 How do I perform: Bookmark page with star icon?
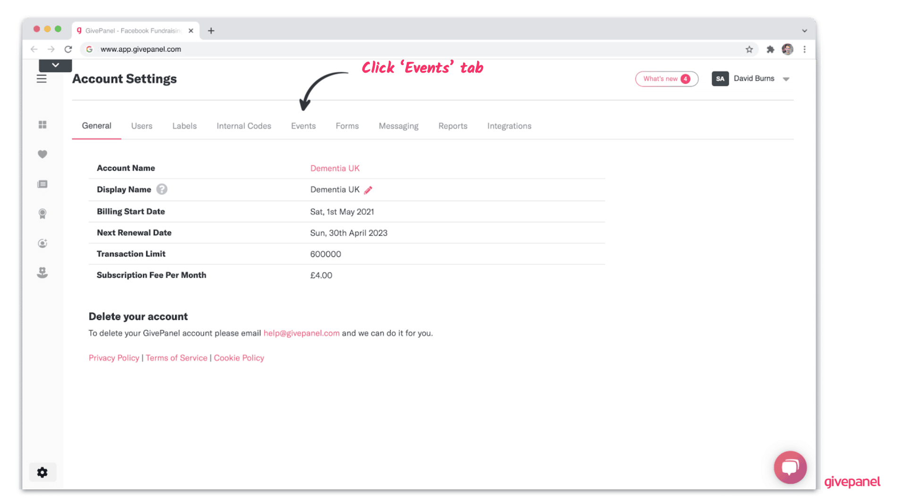pos(749,50)
